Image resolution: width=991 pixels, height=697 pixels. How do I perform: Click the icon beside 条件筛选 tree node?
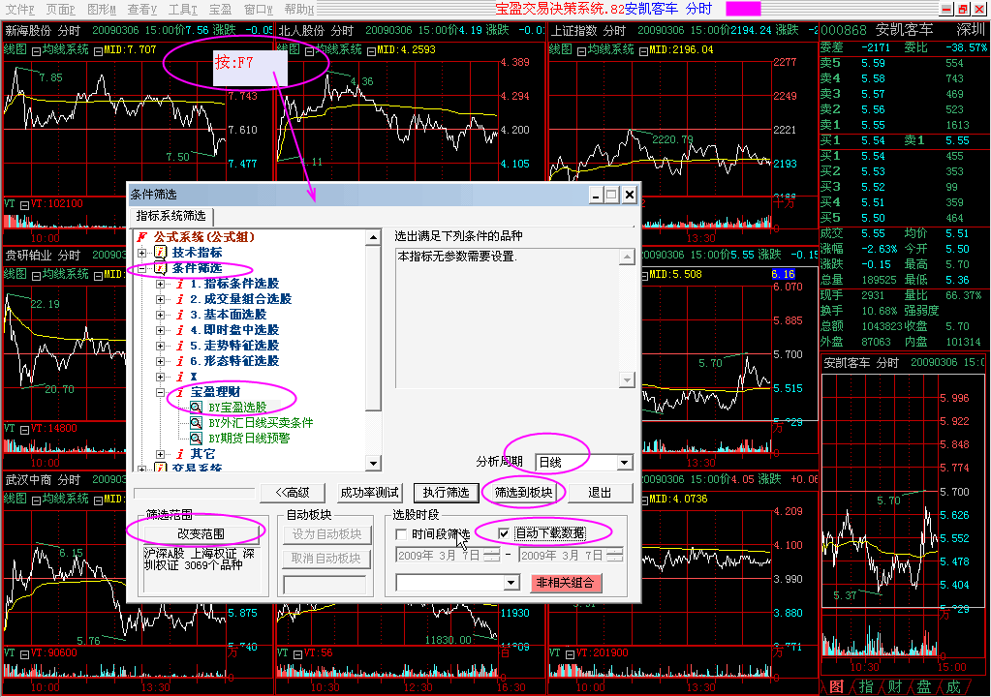click(x=161, y=268)
